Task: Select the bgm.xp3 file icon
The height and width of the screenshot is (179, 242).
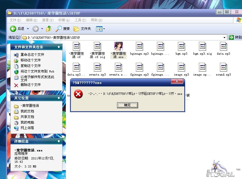Action: pyautogui.click(x=182, y=47)
